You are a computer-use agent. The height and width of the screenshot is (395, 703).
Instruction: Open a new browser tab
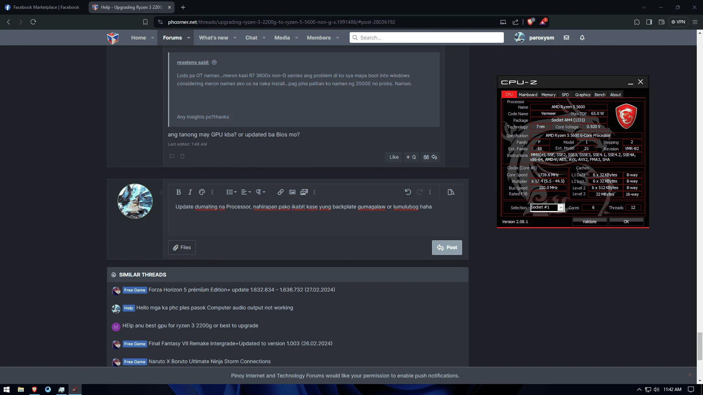coord(183,7)
